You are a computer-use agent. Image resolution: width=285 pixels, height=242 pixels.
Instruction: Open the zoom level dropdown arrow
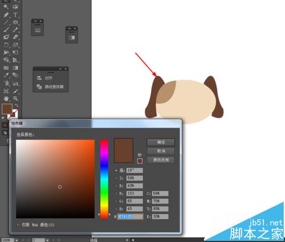click(x=17, y=240)
